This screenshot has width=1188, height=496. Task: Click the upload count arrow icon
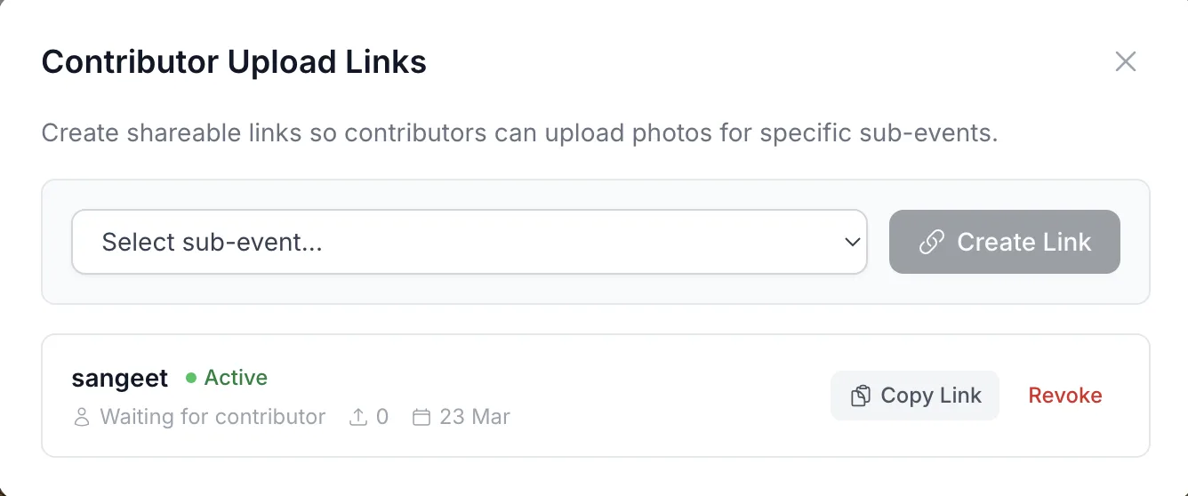click(x=358, y=417)
